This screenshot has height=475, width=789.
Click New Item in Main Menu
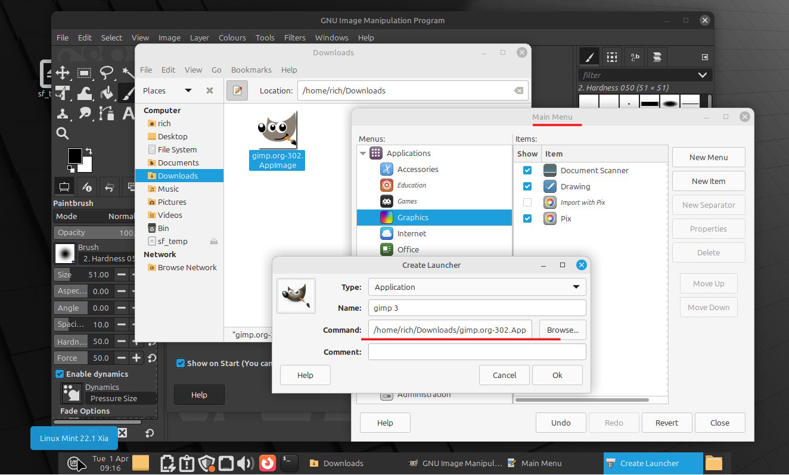pos(709,181)
